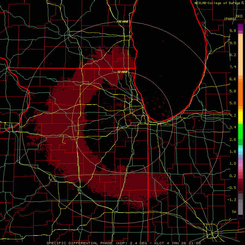This screenshot has height=245, width=245.
Task: Select the 3.4 scale label
Action: (233, 127)
